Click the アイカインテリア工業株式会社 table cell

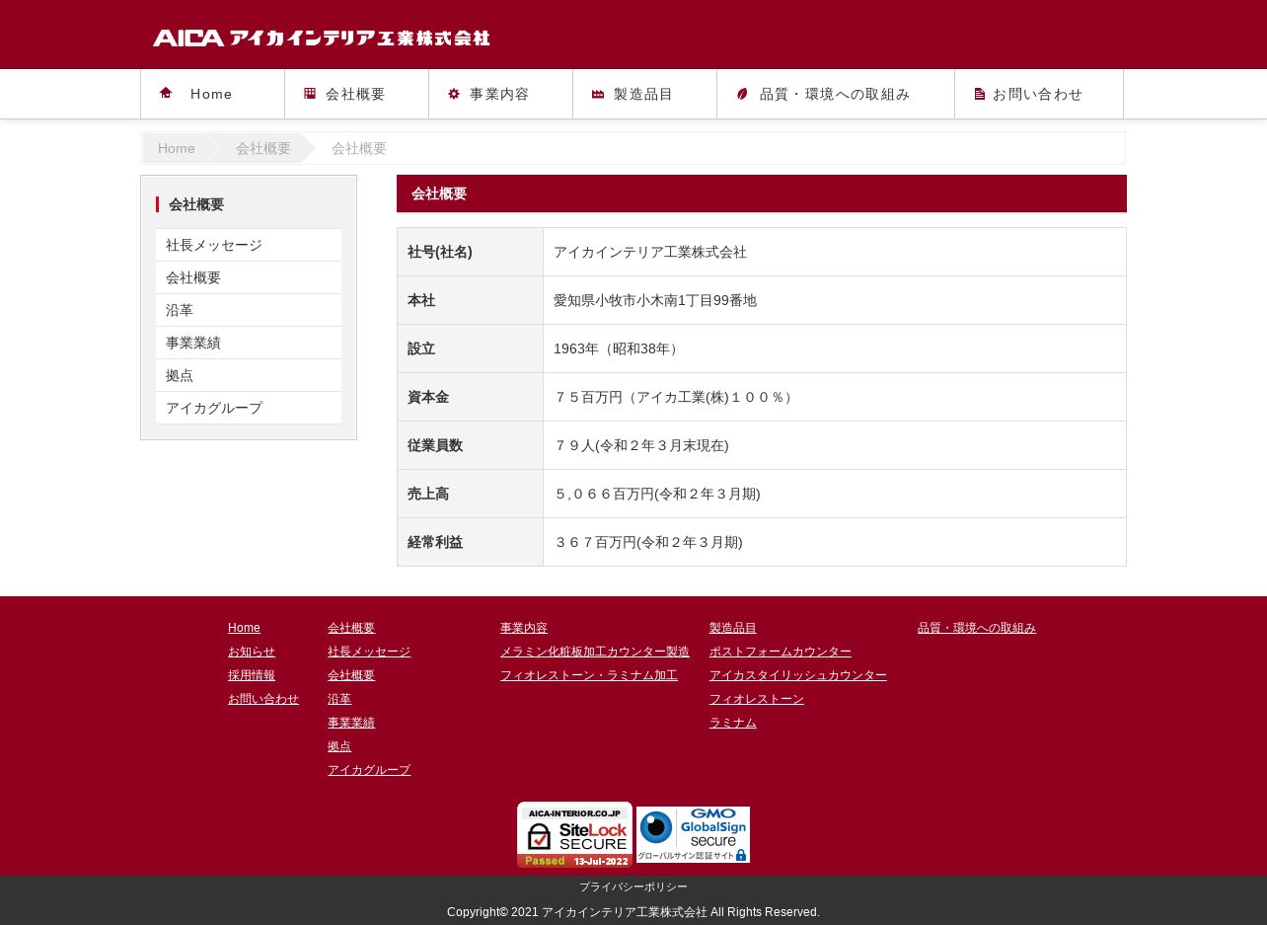coord(835,252)
